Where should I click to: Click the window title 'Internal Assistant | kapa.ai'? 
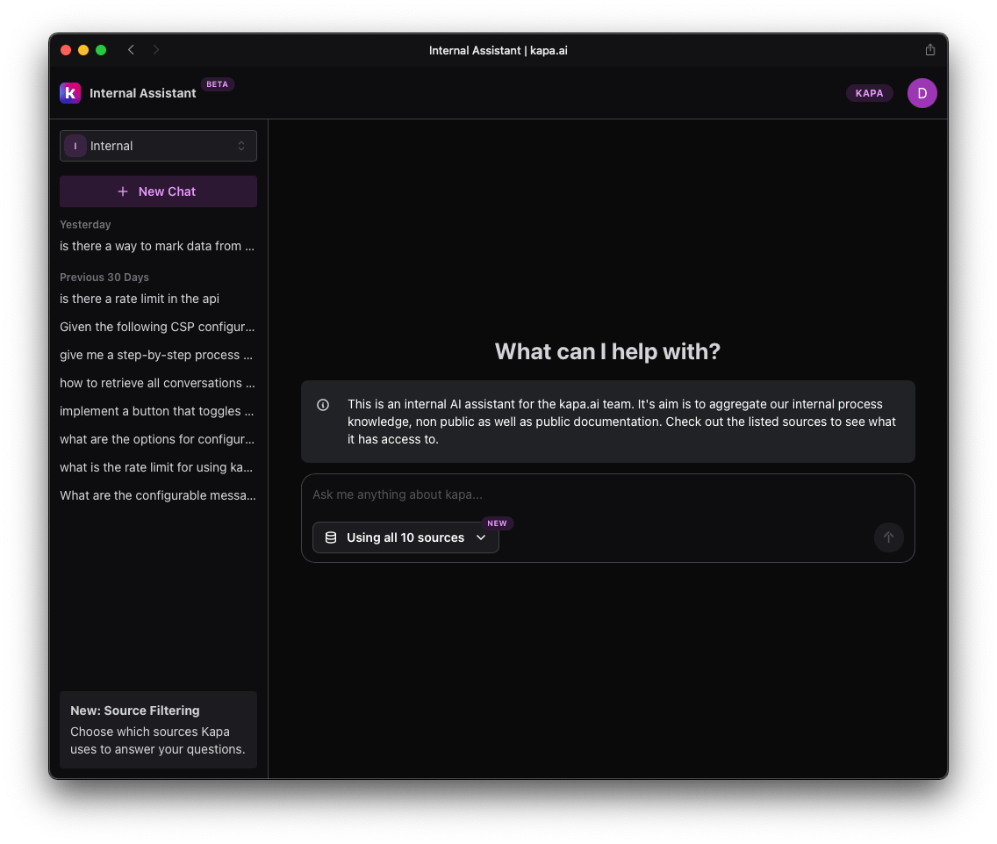click(498, 50)
